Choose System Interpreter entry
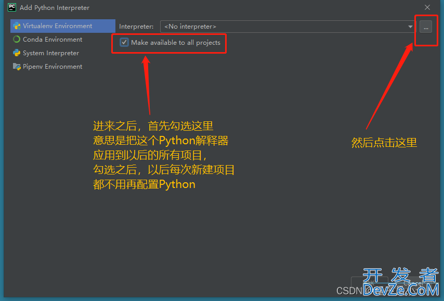This screenshot has width=444, height=301. point(50,53)
